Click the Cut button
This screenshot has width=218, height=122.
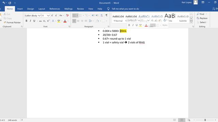coord(7,14)
